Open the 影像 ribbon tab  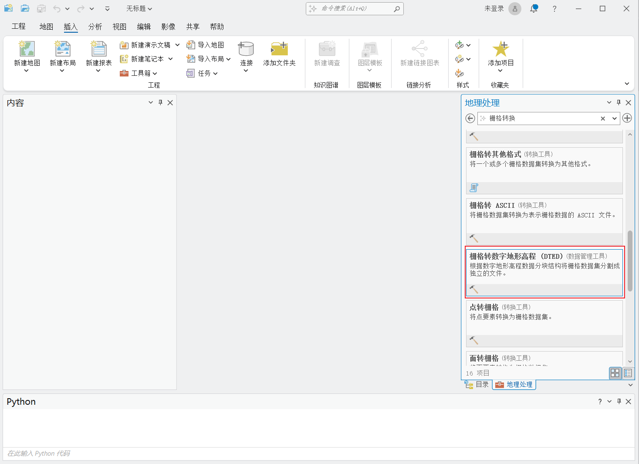168,27
